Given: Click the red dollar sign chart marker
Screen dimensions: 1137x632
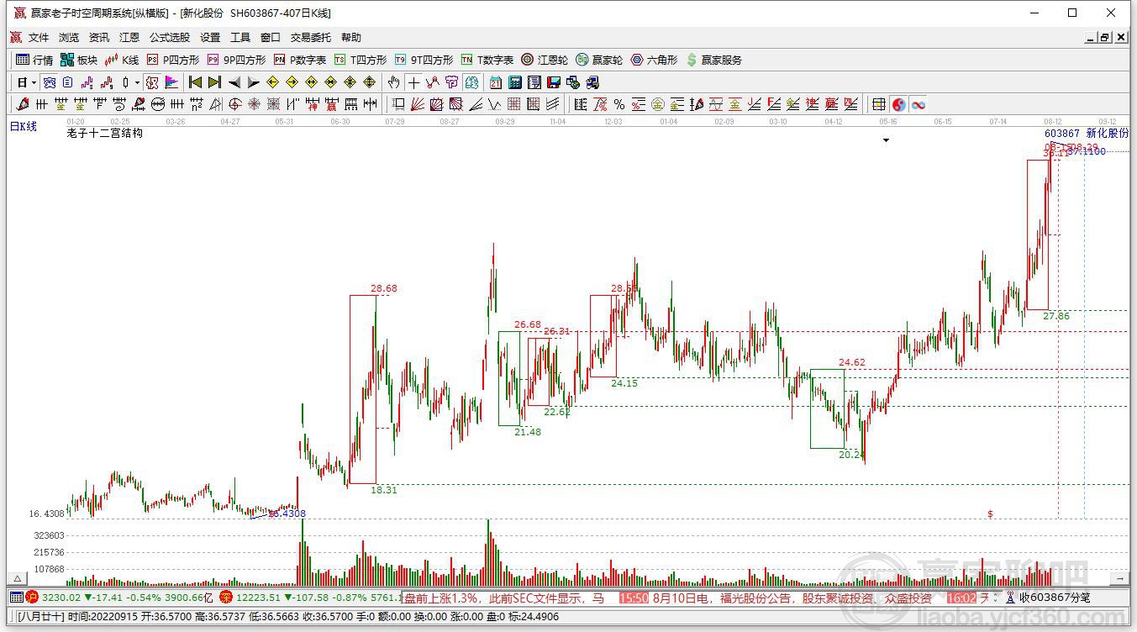Looking at the screenshot, I should [991, 514].
